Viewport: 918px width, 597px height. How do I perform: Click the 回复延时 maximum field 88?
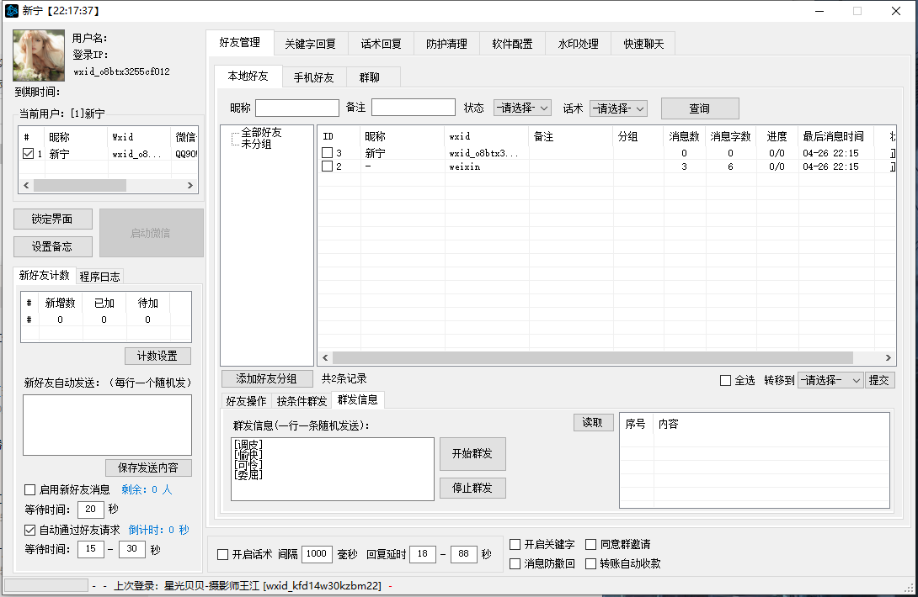pos(464,554)
